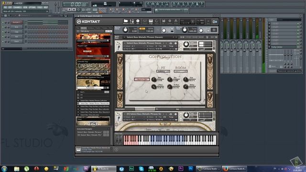
Task: Open the HELP menu in FL Studio
Action: point(46,7)
